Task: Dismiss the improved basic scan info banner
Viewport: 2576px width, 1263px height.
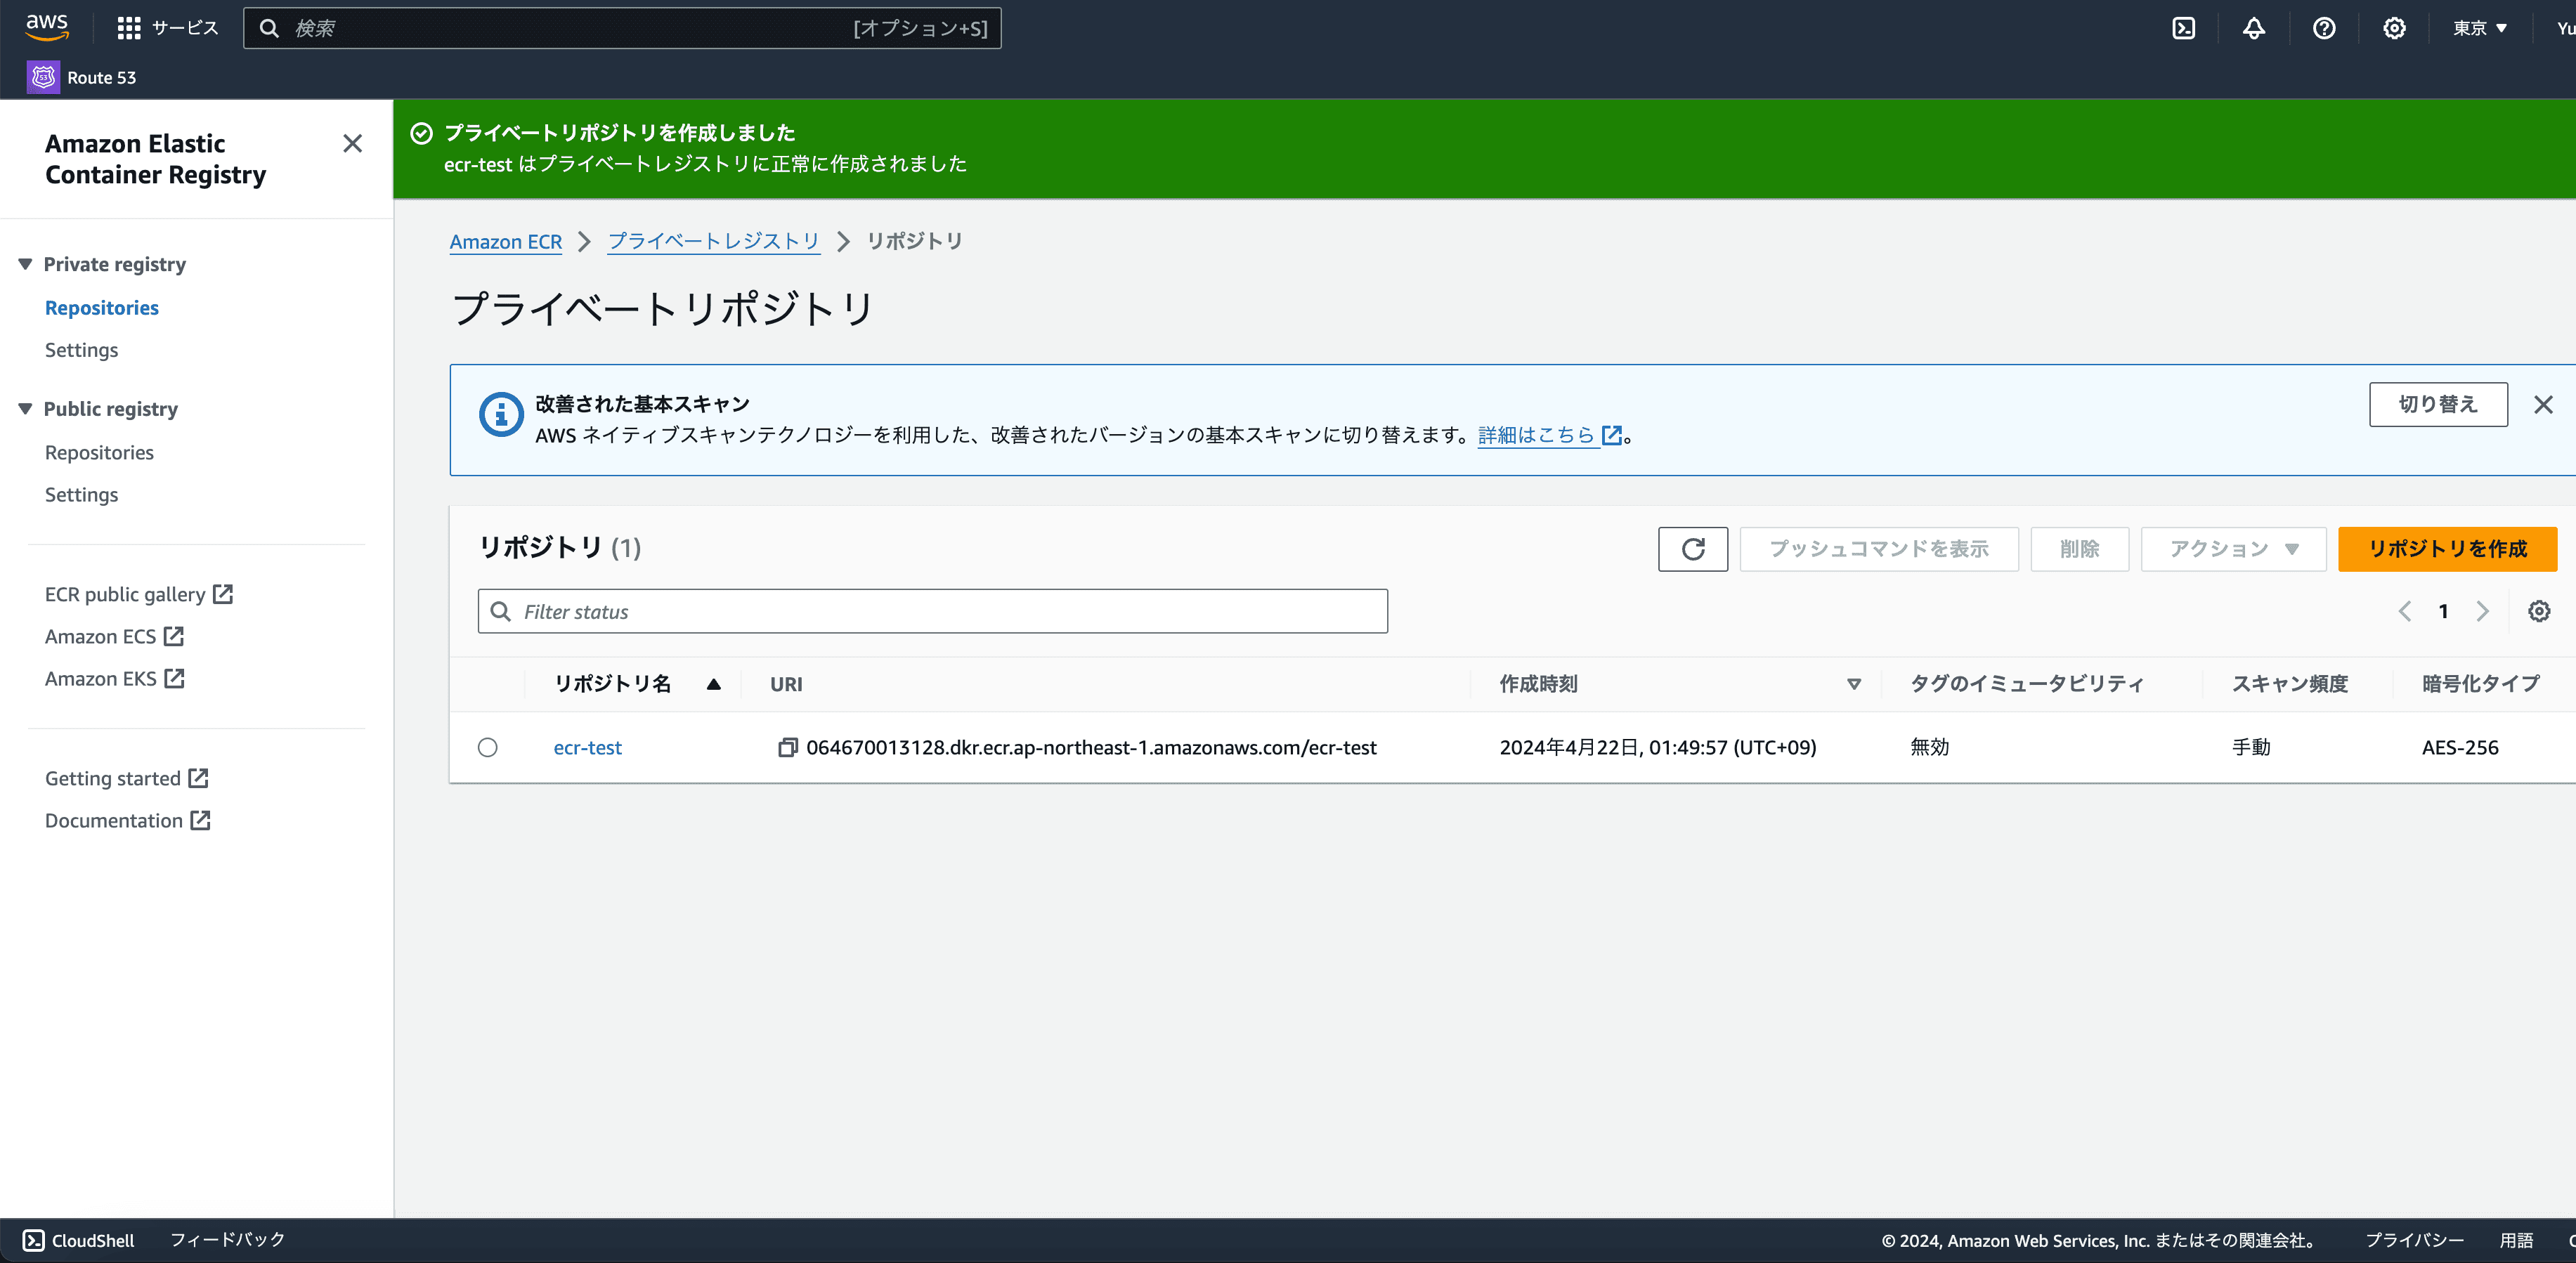Action: coord(2543,404)
